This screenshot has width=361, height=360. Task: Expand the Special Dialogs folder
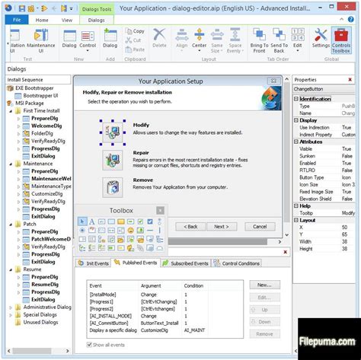[11, 315]
